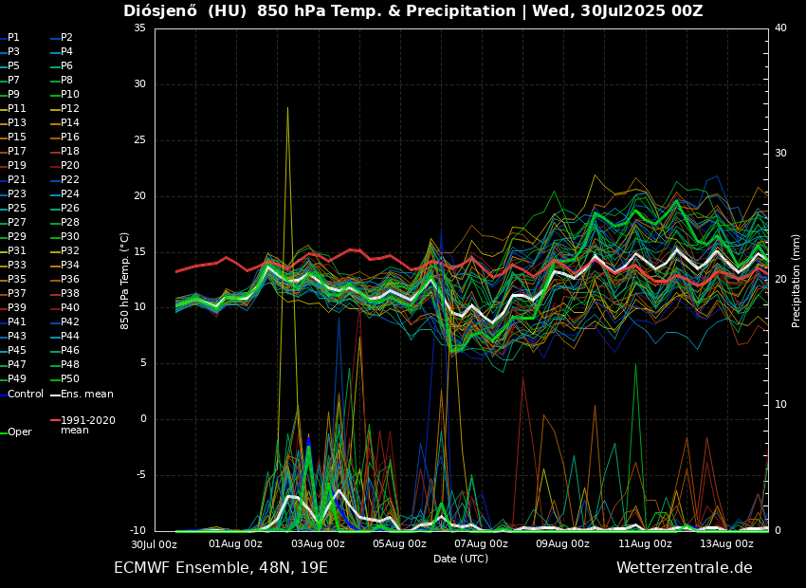The image size is (806, 588).
Task: Click the Oper legend entry
Action: click(x=20, y=432)
